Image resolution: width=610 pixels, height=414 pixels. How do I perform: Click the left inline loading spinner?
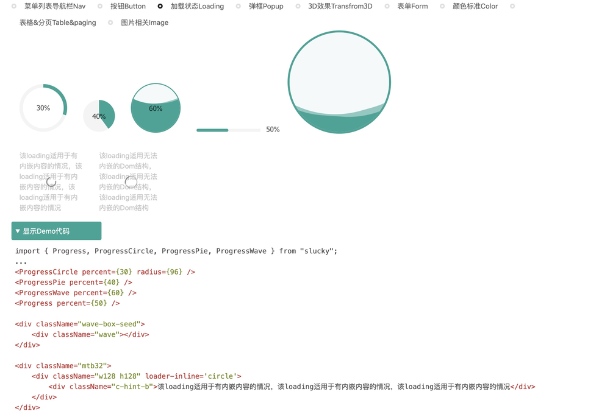51,181
